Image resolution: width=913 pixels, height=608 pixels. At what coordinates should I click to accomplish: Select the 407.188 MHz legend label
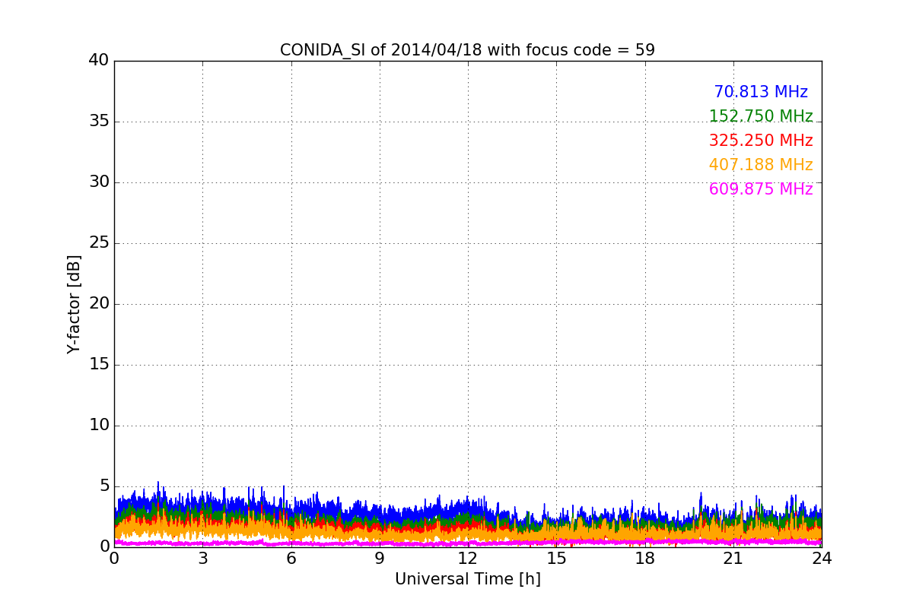(x=761, y=165)
